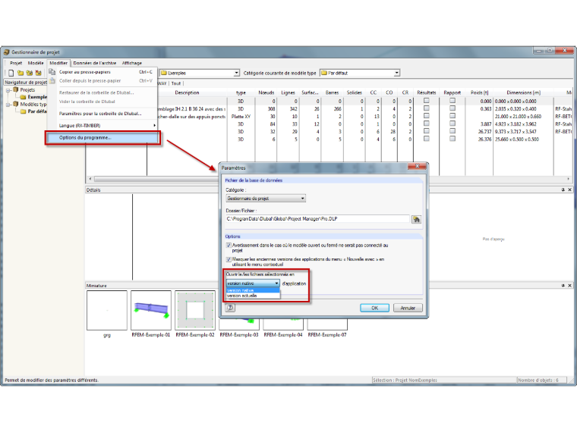Close the Miniature panel
Image resolution: width=577 pixels, height=432 pixels.
click(569, 286)
